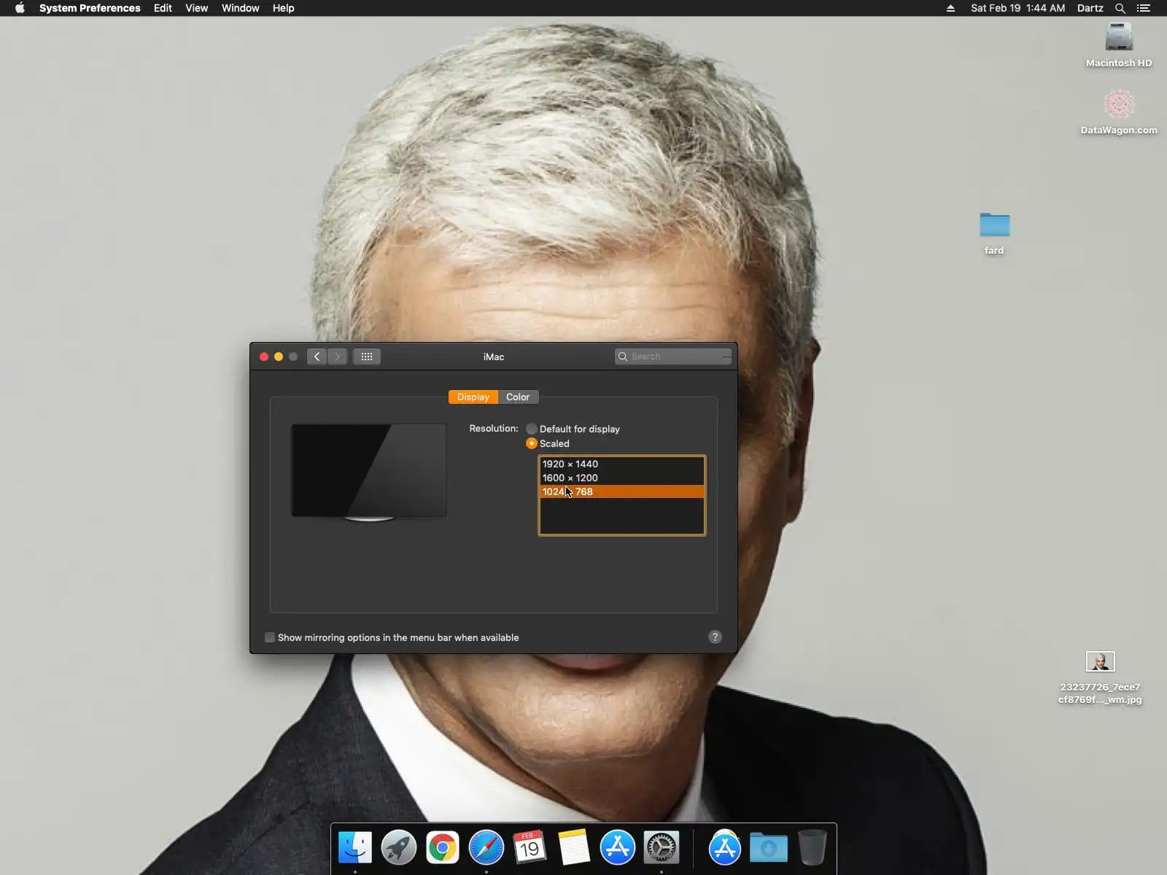Choose 1024 × 768 resolution
The height and width of the screenshot is (875, 1167).
[622, 491]
